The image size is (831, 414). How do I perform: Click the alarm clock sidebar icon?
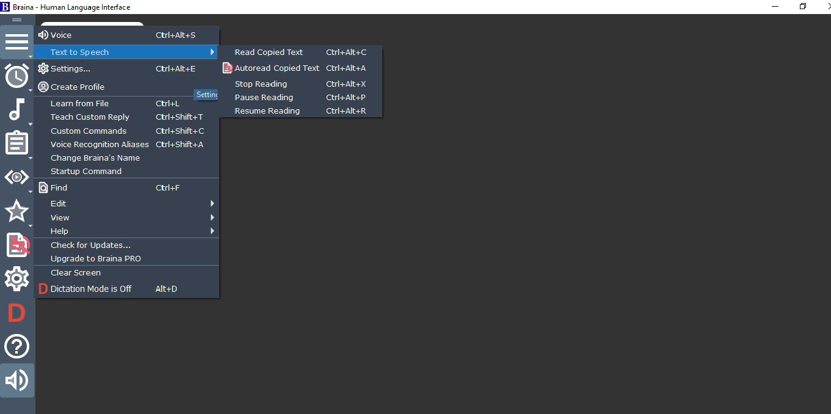click(x=16, y=76)
